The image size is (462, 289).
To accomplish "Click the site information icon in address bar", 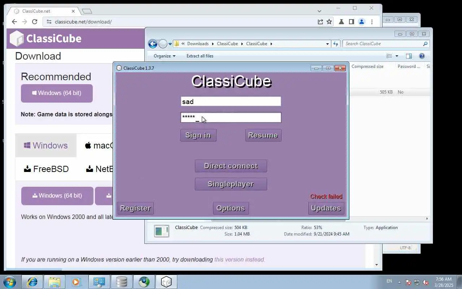I will pos(49,22).
